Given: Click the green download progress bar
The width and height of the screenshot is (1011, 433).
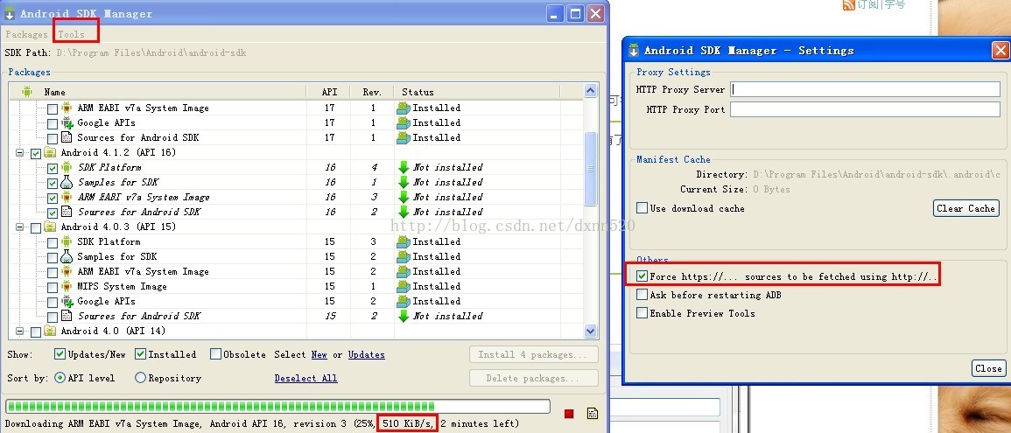Looking at the screenshot, I should tap(277, 406).
